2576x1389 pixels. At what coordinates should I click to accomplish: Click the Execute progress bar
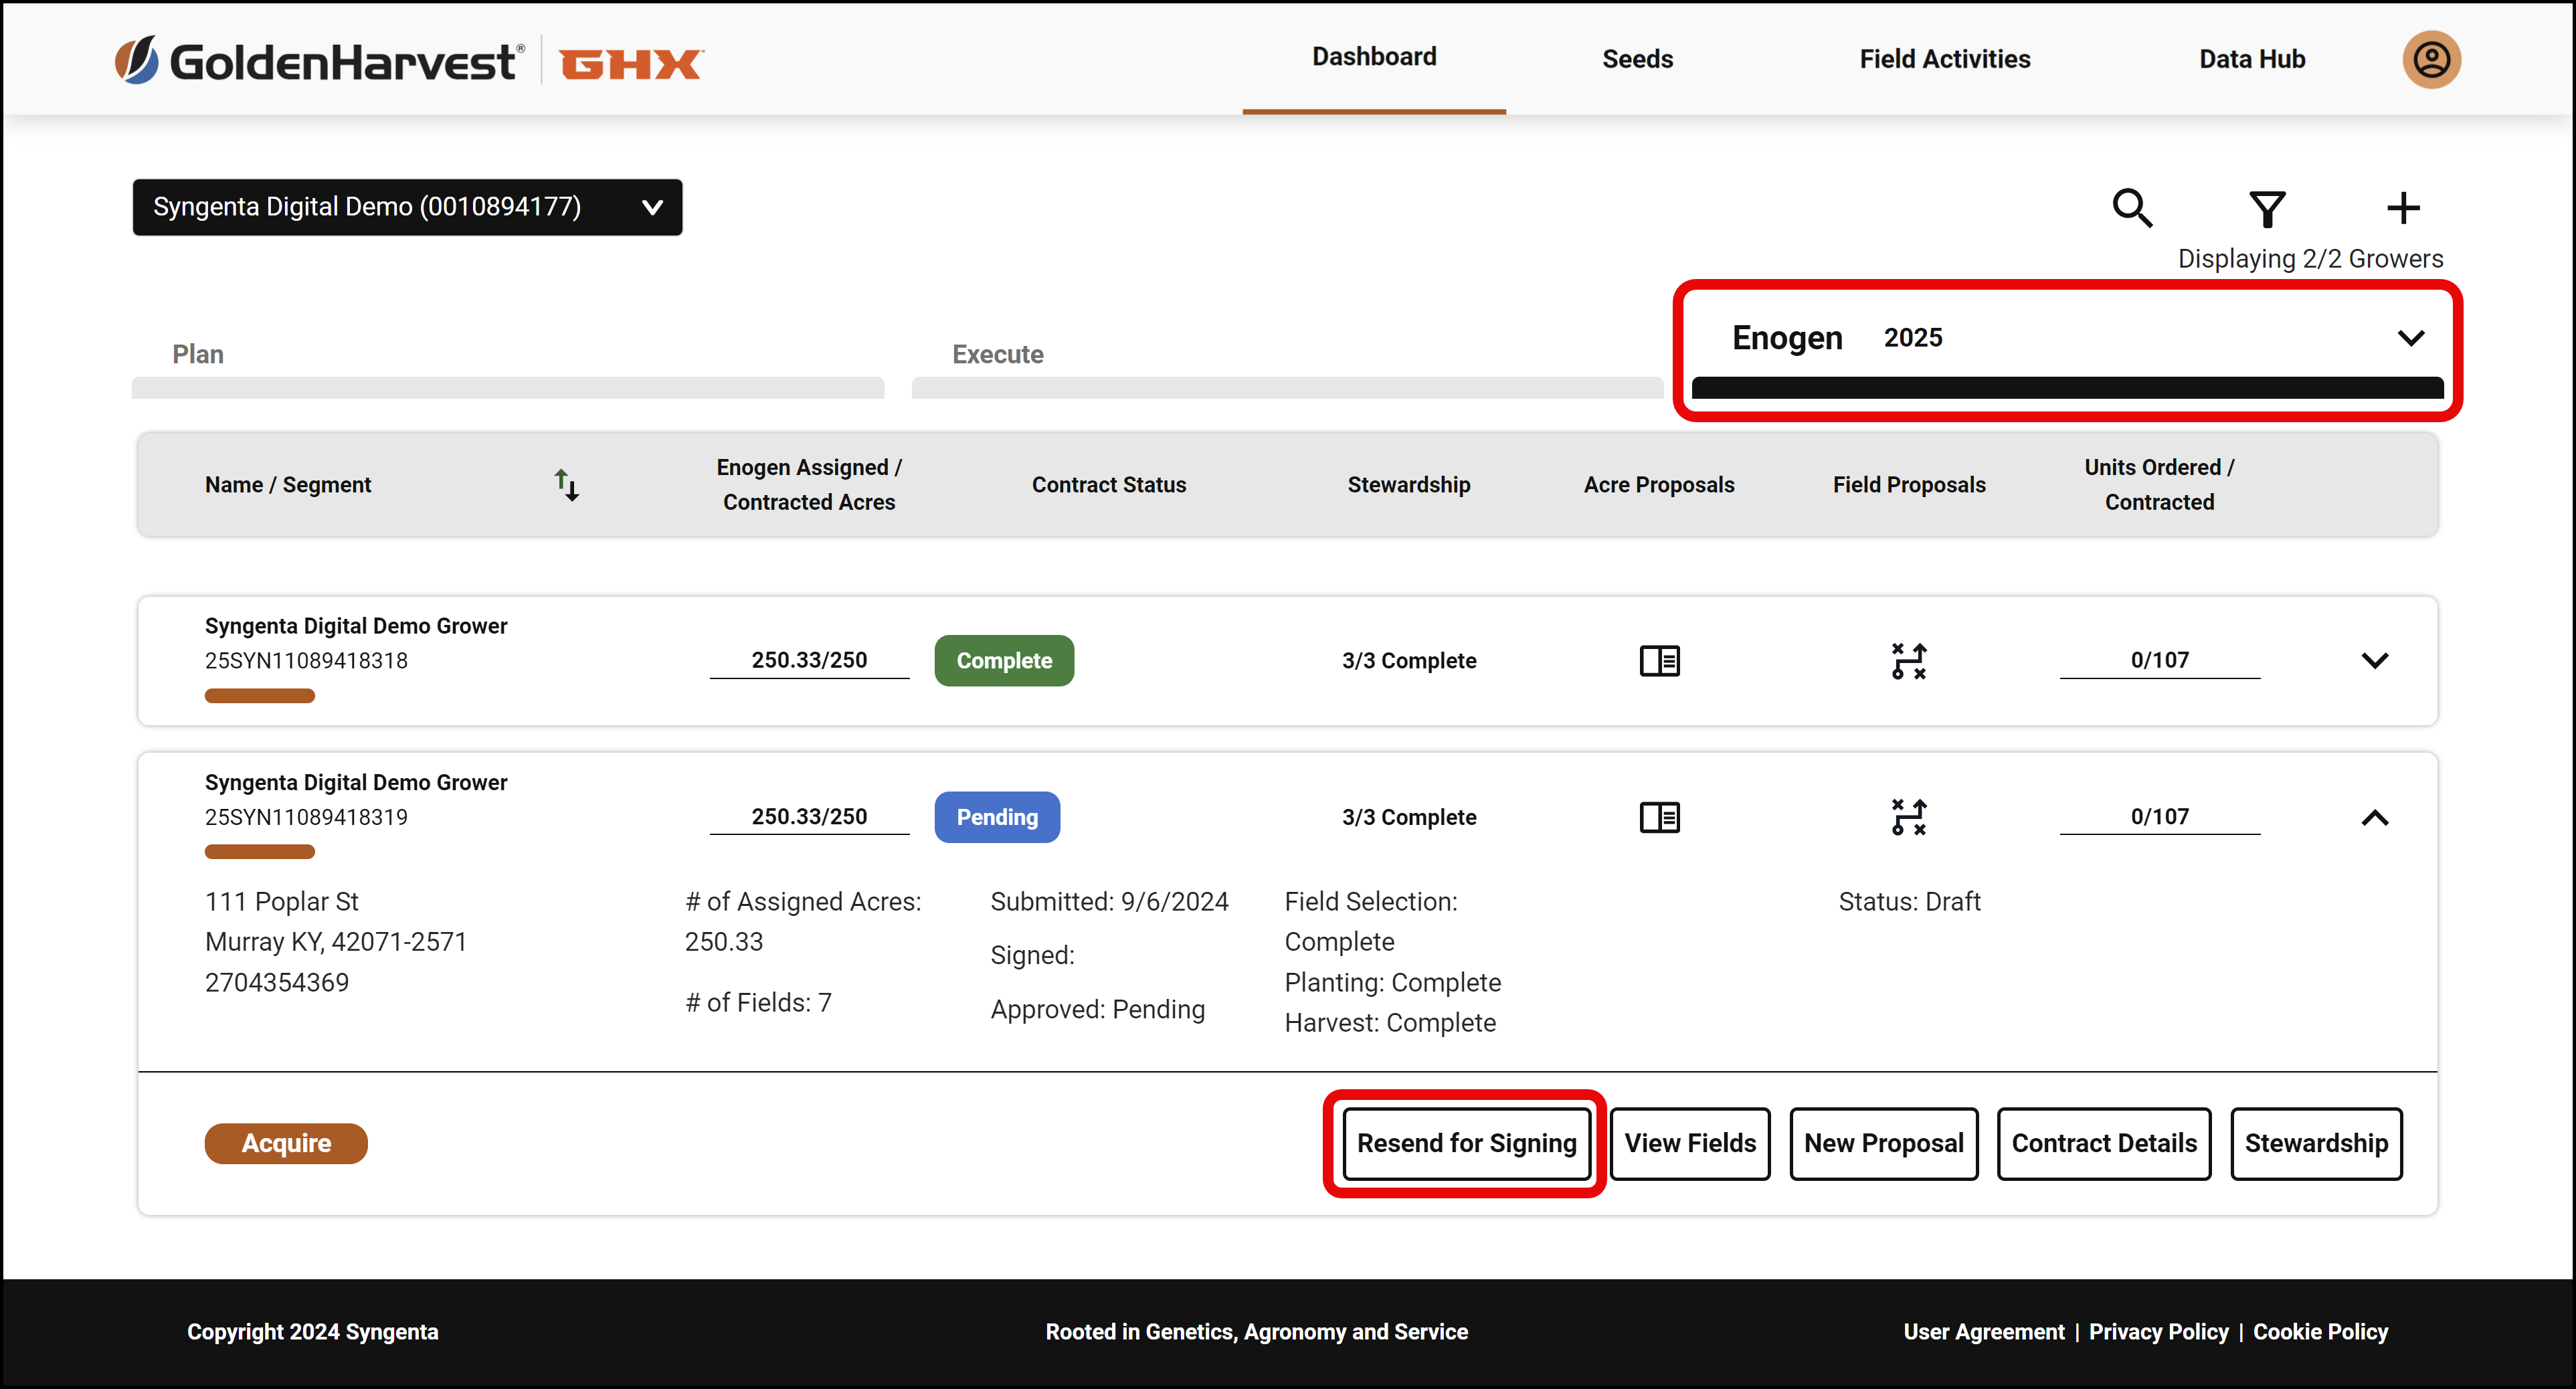(x=1288, y=388)
